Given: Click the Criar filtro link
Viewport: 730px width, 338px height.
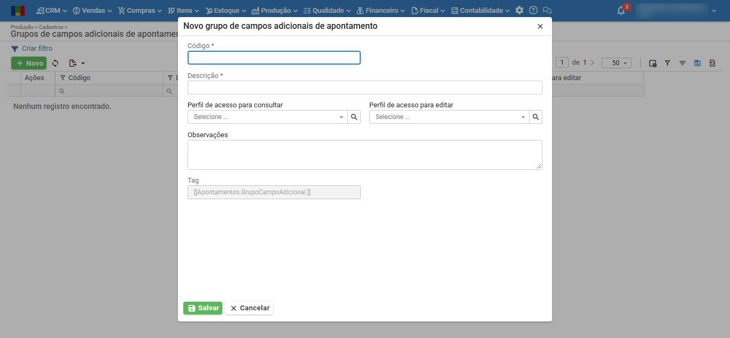Looking at the screenshot, I should point(37,49).
